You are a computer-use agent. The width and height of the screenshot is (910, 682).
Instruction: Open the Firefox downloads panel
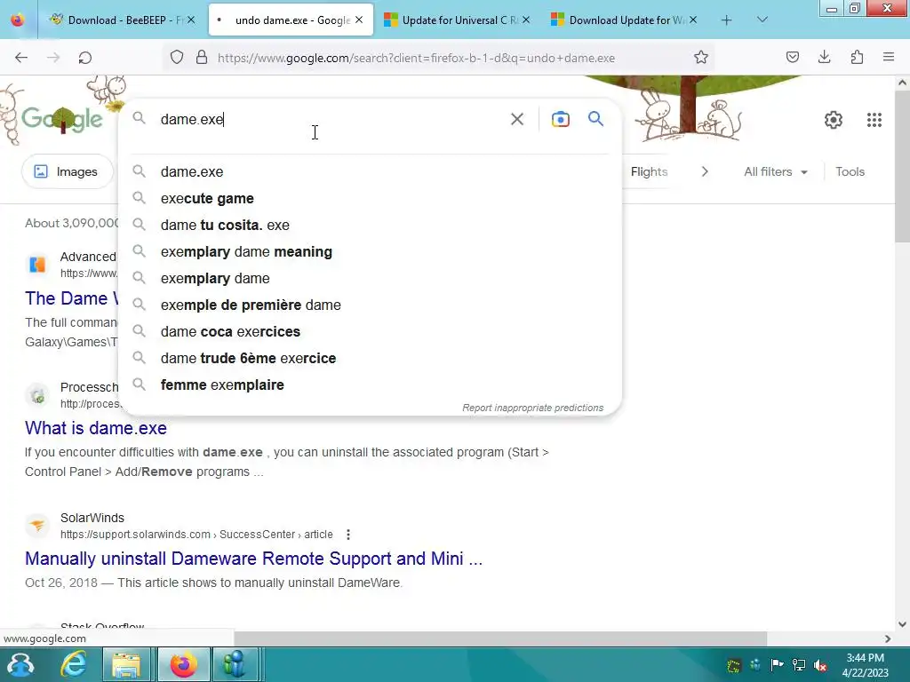(825, 57)
